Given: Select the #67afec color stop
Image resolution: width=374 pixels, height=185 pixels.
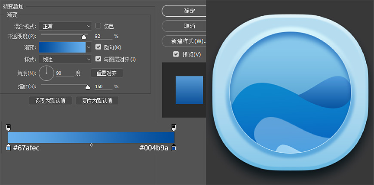Looking at the screenshot, I should [8, 148].
